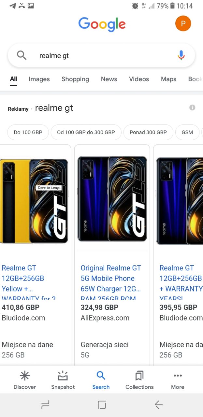Select Od 100 GBP do 300 GBP filter
The image size is (203, 417).
coord(86,132)
